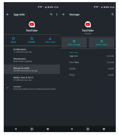Image resolution: width=119 pixels, height=135 pixels.
Task: Open the YouTube app via Open button
Action: pyautogui.click(x=13, y=40)
